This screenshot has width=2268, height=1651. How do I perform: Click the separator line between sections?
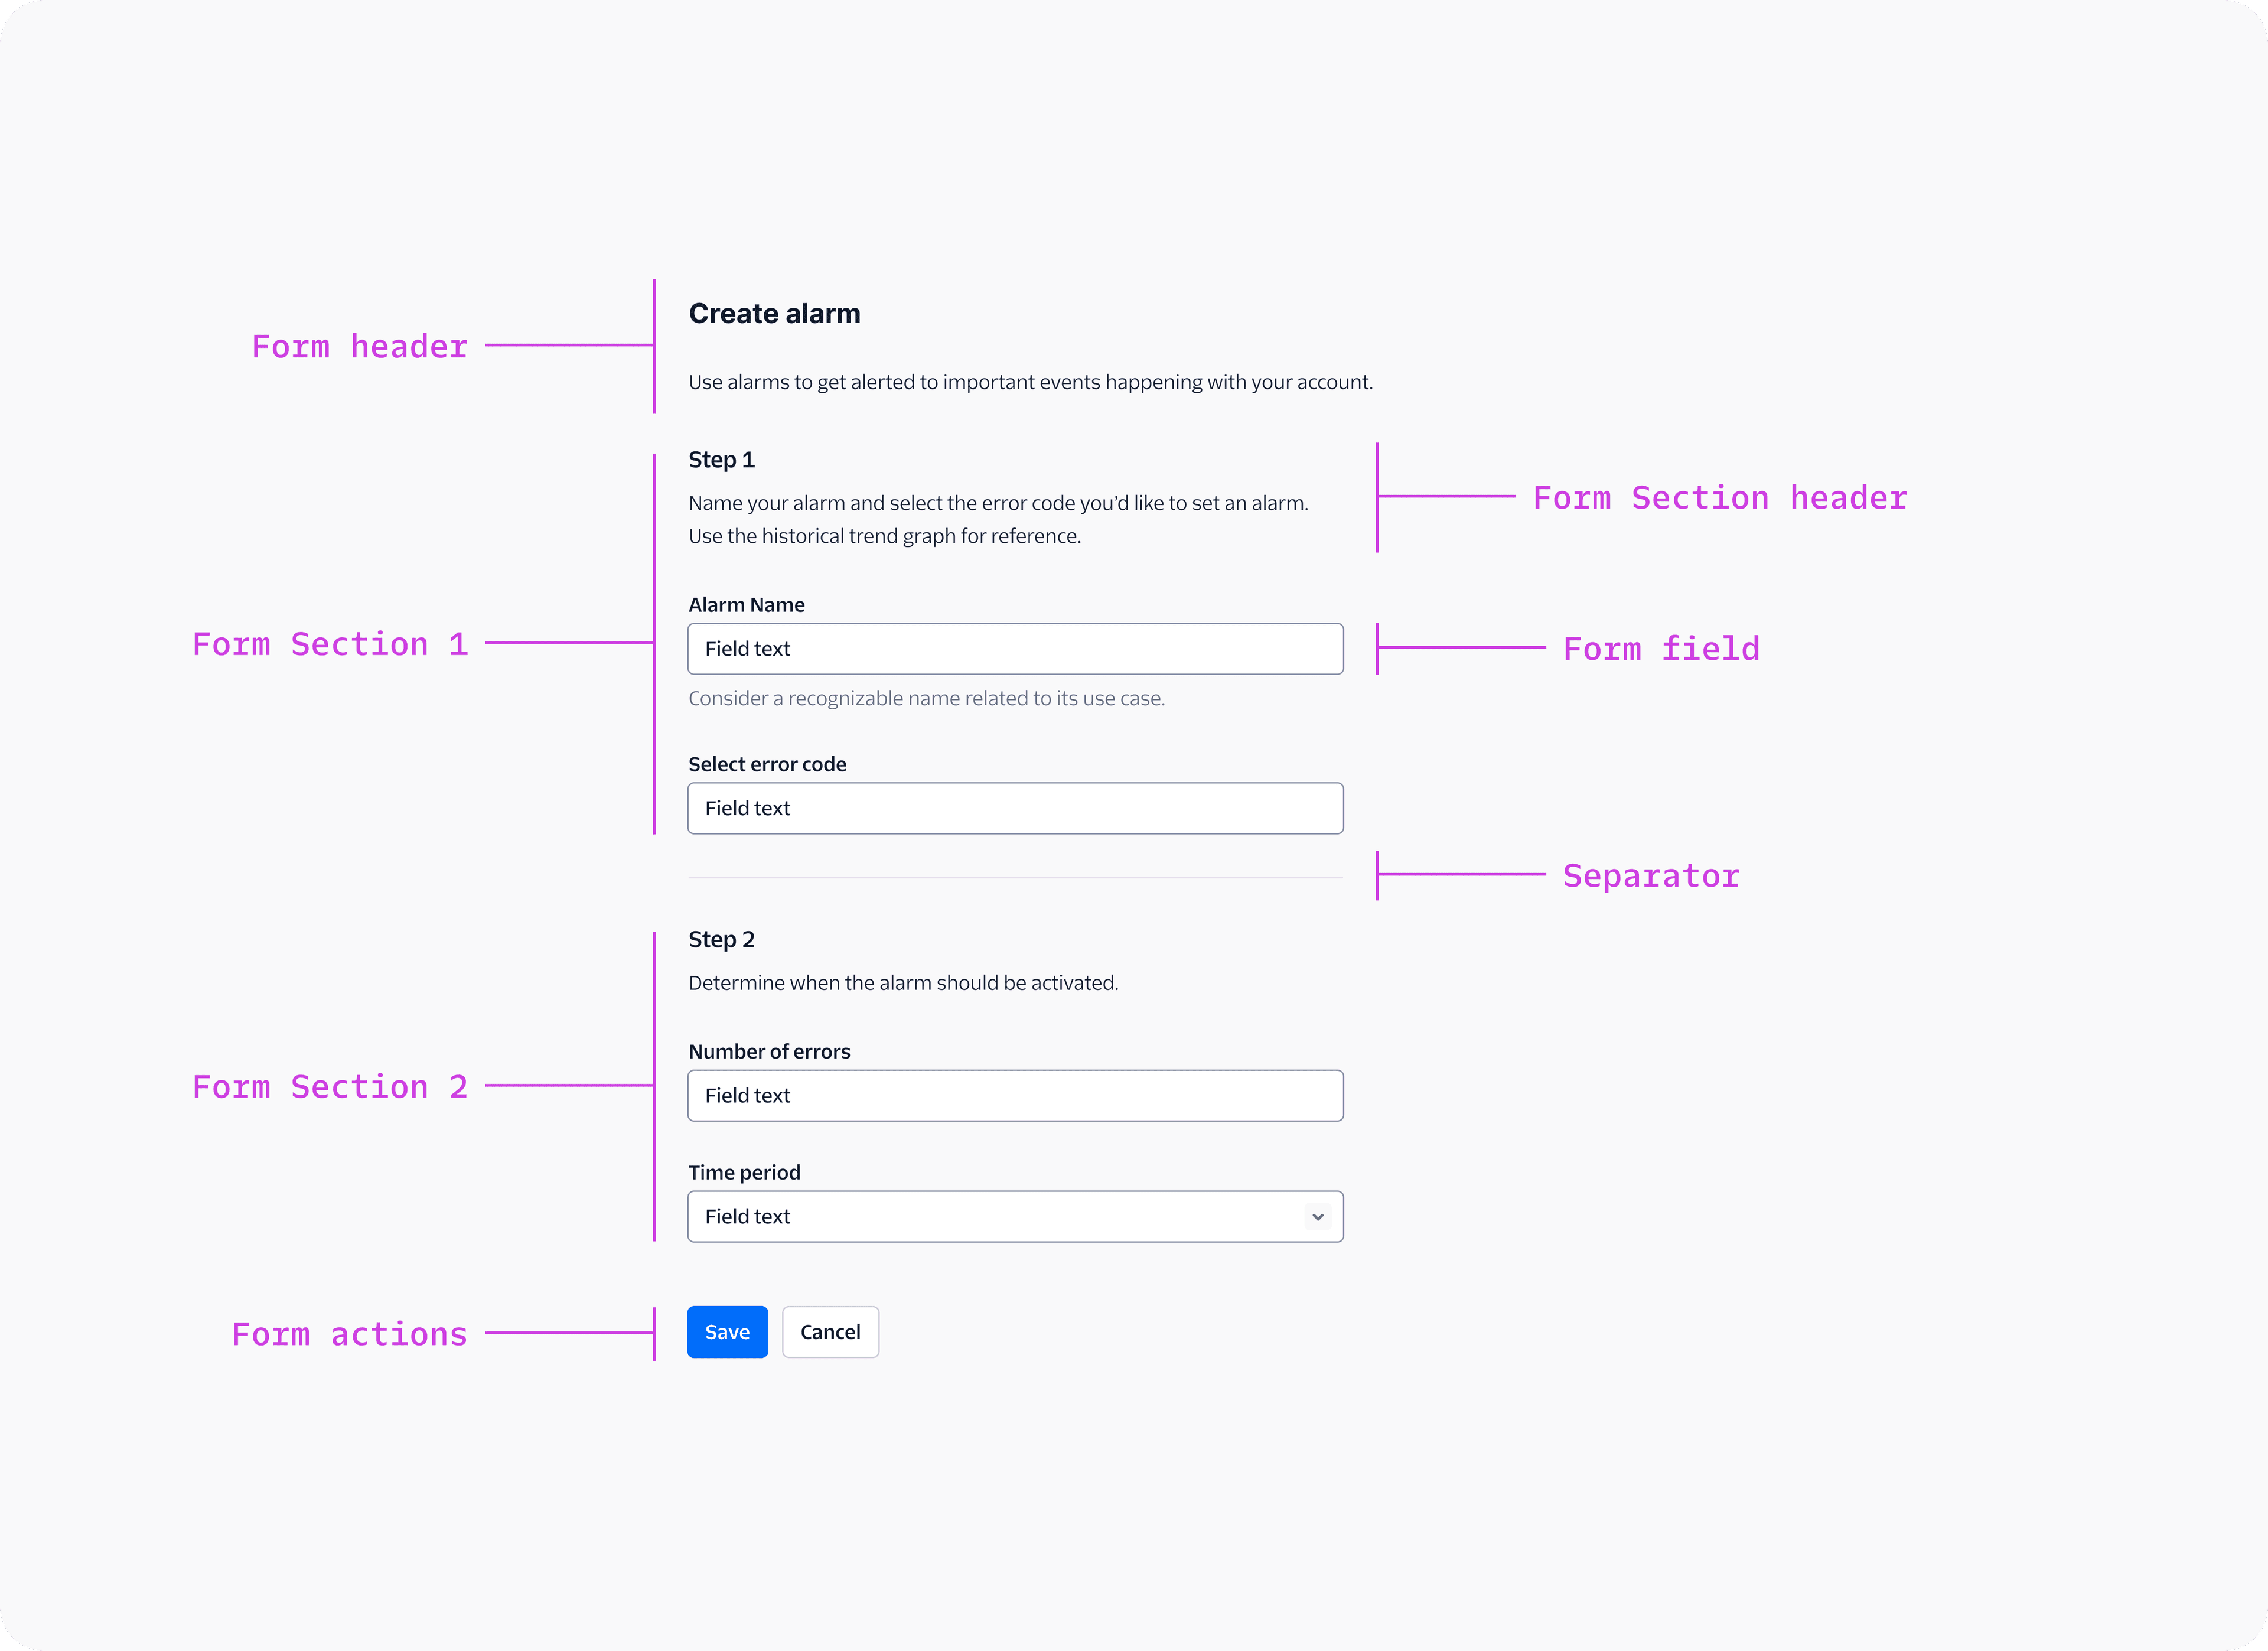click(x=1014, y=876)
